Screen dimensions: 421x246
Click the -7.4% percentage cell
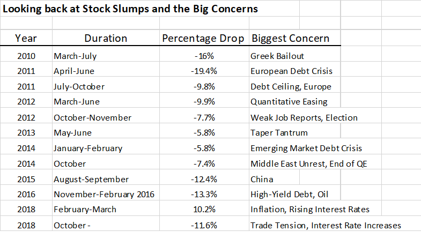click(x=204, y=163)
